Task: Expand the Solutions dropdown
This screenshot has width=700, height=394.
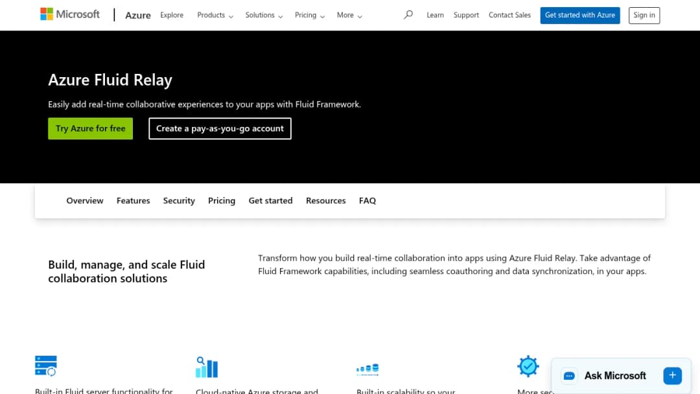Action: [264, 15]
